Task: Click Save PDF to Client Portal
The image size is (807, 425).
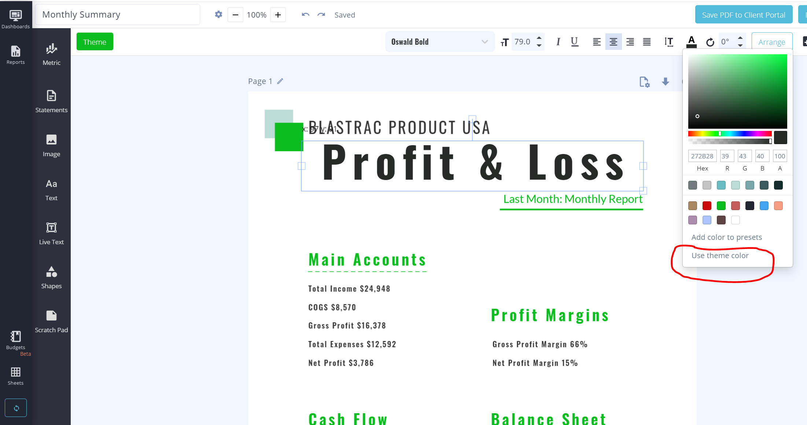Action: click(744, 14)
